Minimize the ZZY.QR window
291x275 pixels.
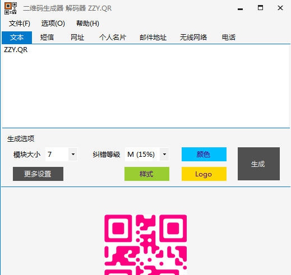click(x=240, y=8)
